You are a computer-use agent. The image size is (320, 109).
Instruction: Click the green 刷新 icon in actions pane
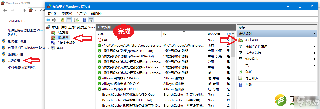pos(241,72)
